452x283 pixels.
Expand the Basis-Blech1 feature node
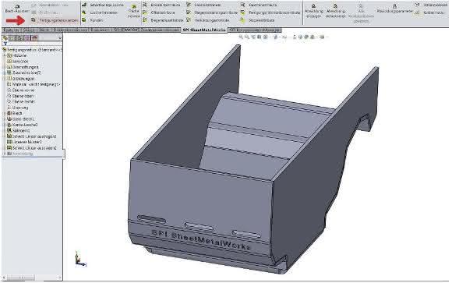(4, 119)
